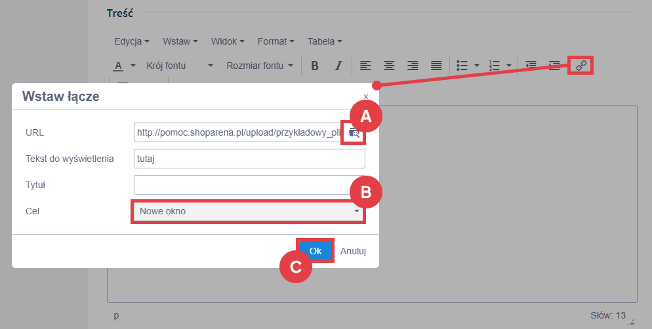Image resolution: width=652 pixels, height=329 pixels.
Task: Align text right
Action: click(413, 66)
